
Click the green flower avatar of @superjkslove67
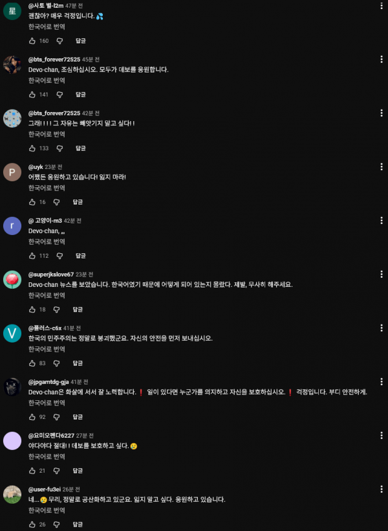pyautogui.click(x=12, y=279)
